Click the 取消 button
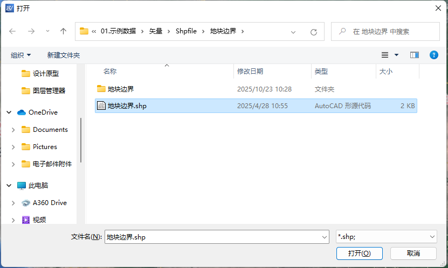 tap(413, 253)
